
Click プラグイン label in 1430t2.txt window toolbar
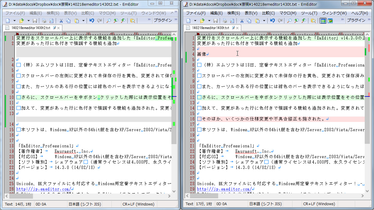[x=163, y=20]
